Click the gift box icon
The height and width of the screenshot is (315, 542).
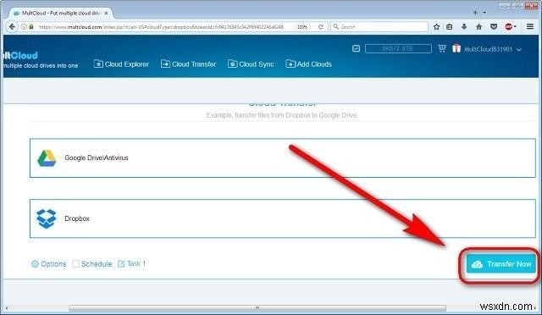456,48
